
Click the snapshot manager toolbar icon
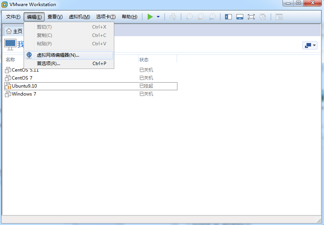coord(212,17)
